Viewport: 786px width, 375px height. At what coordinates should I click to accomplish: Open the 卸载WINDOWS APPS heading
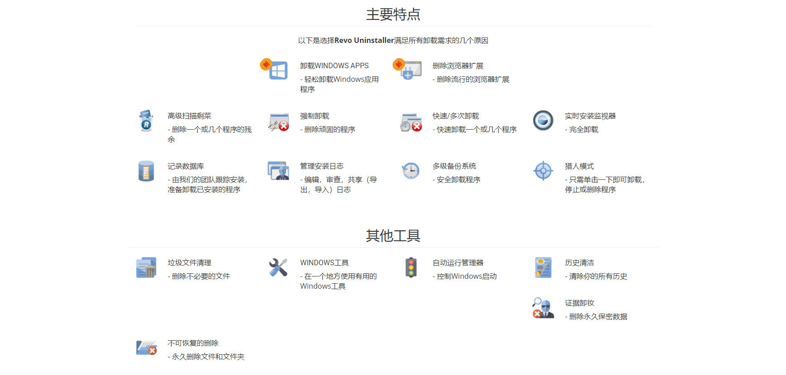(334, 66)
